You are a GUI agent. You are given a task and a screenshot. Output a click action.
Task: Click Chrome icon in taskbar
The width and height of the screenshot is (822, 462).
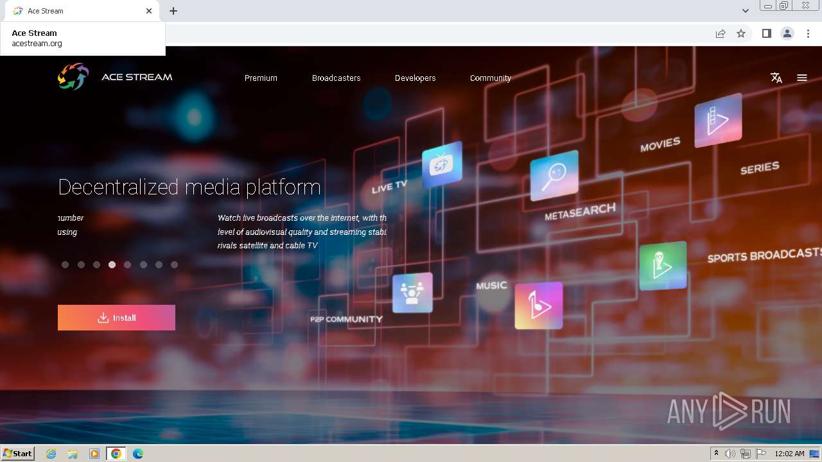116,454
